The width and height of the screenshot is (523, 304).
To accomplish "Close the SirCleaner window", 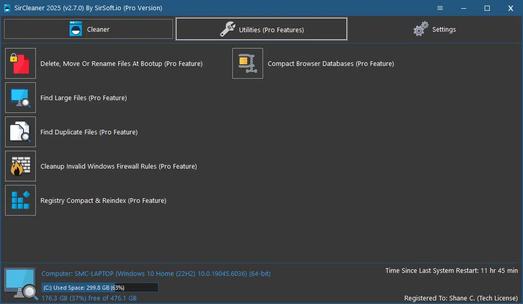I will [511, 8].
